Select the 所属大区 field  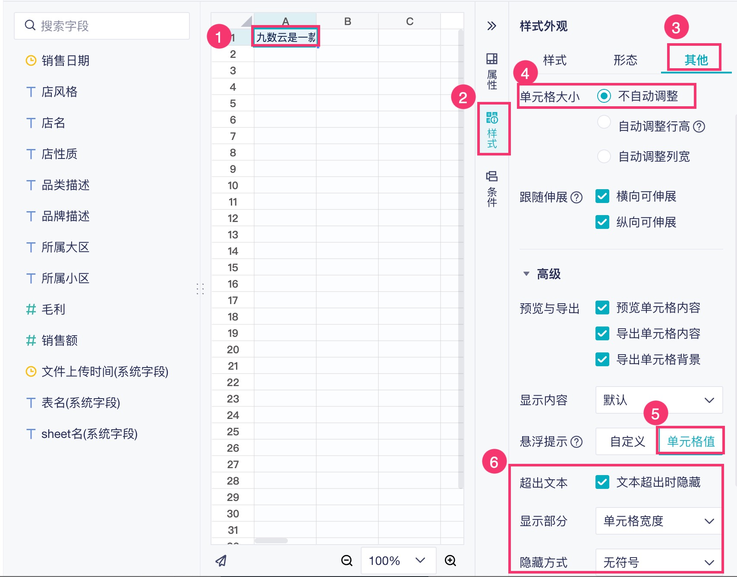click(x=66, y=247)
